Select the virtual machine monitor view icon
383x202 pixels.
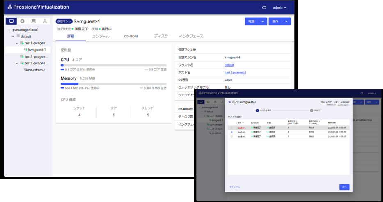[x=11, y=21]
